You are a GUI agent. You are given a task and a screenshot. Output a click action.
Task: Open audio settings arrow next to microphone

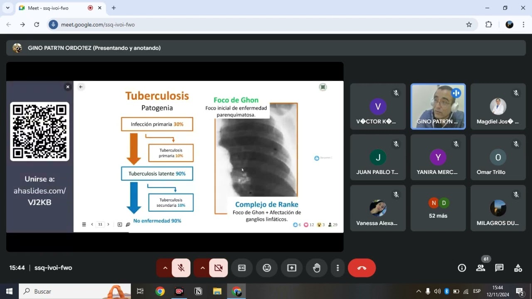tap(165, 268)
